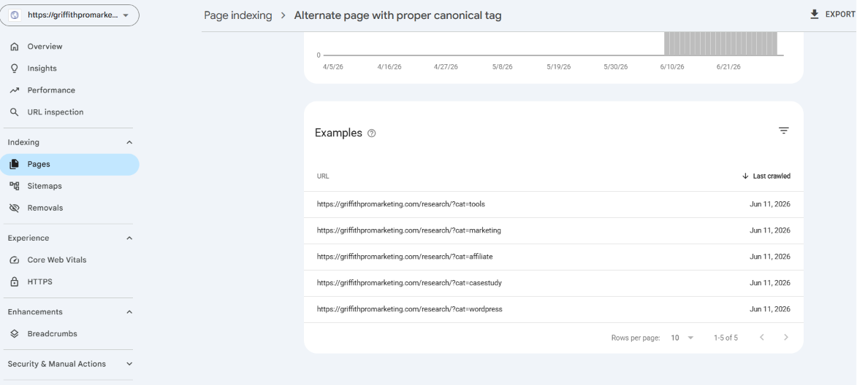Open the Rows per page dropdown

pyautogui.click(x=682, y=338)
